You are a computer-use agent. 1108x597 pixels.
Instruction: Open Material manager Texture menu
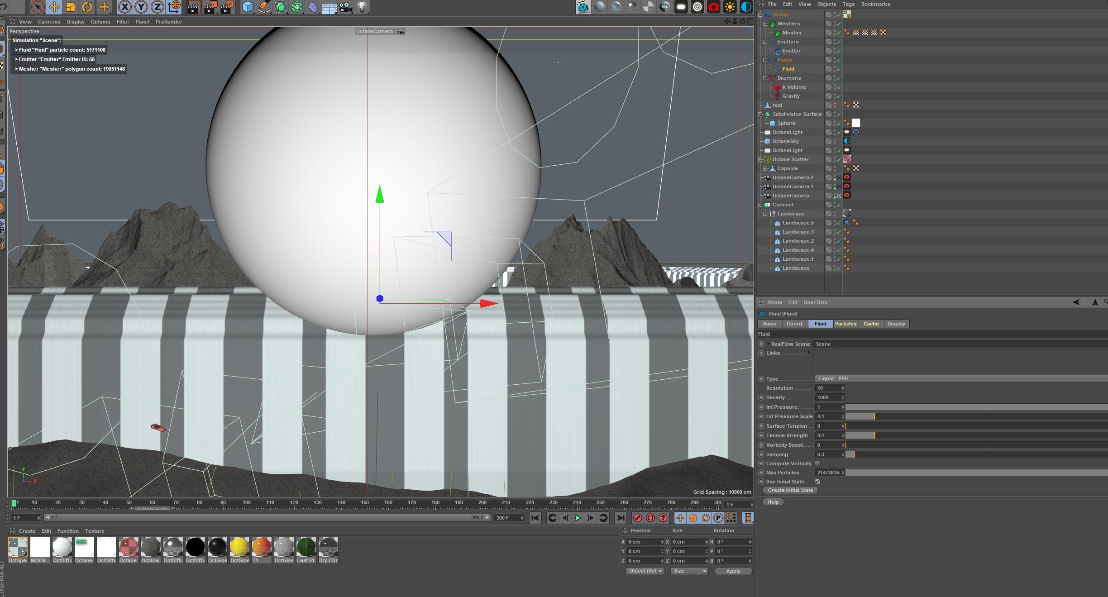point(95,531)
